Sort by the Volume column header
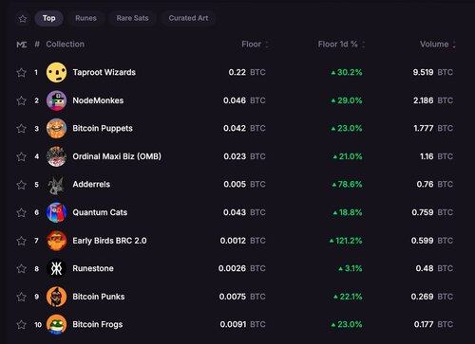Image resolution: width=475 pixels, height=344 pixels. [x=434, y=45]
